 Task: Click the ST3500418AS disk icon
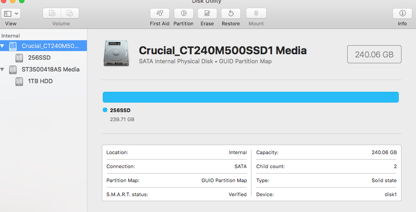[13, 70]
